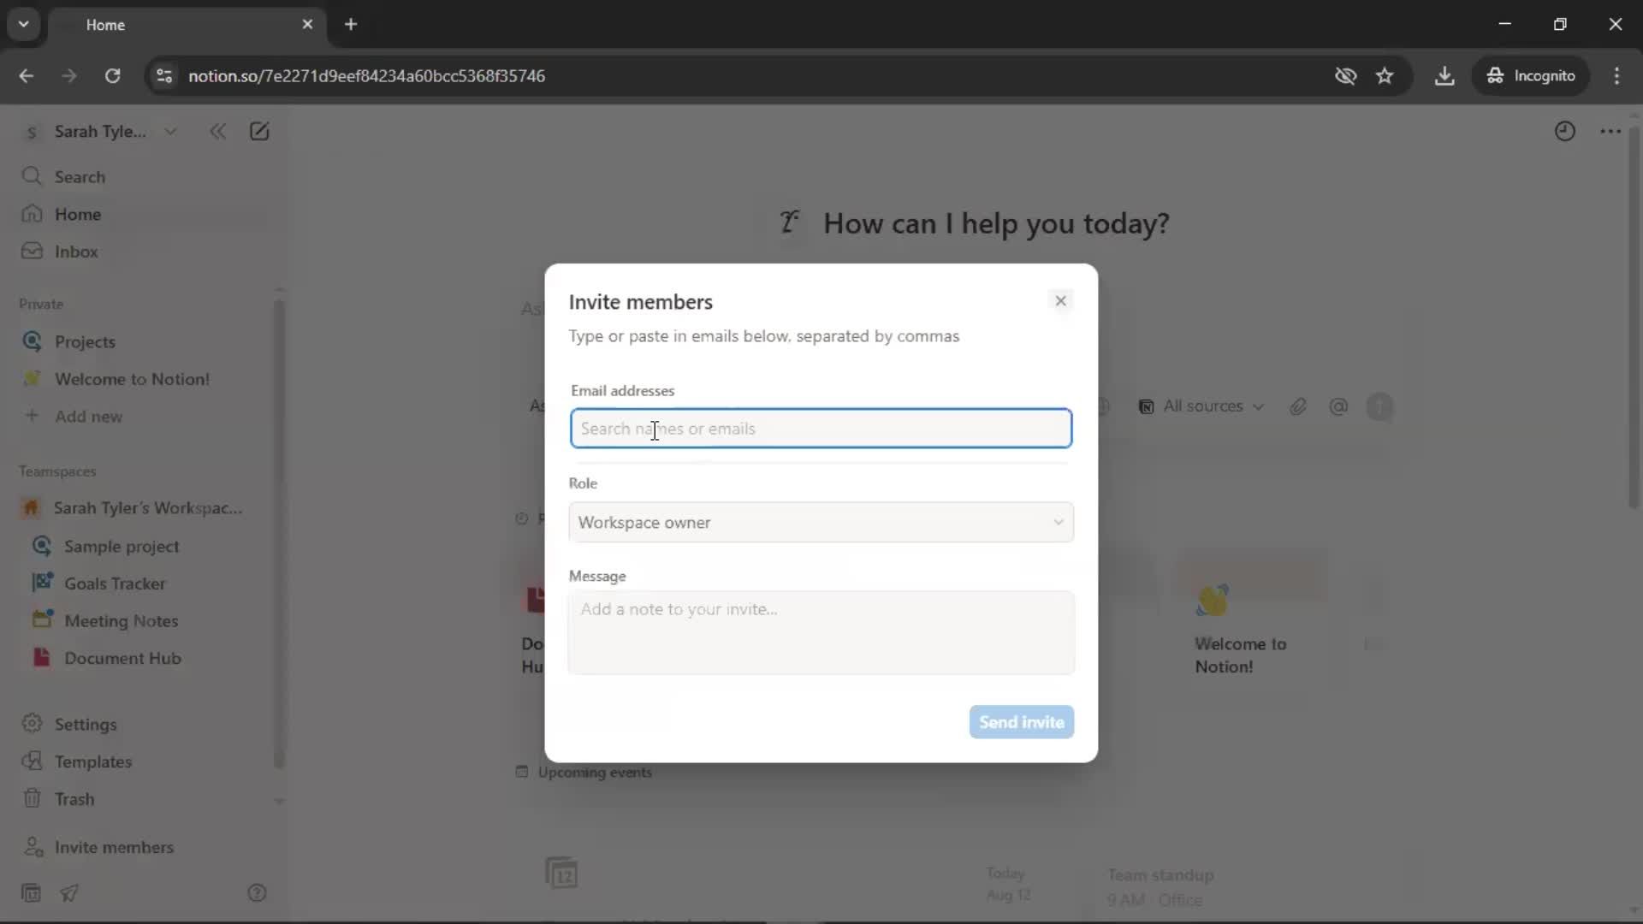
Task: Open the Sarah Tyler workspace switcher
Action: (x=100, y=131)
